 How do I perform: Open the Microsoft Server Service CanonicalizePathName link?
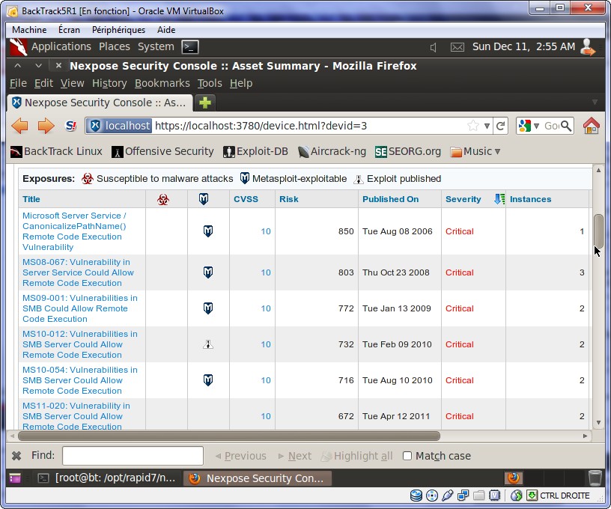pyautogui.click(x=74, y=231)
